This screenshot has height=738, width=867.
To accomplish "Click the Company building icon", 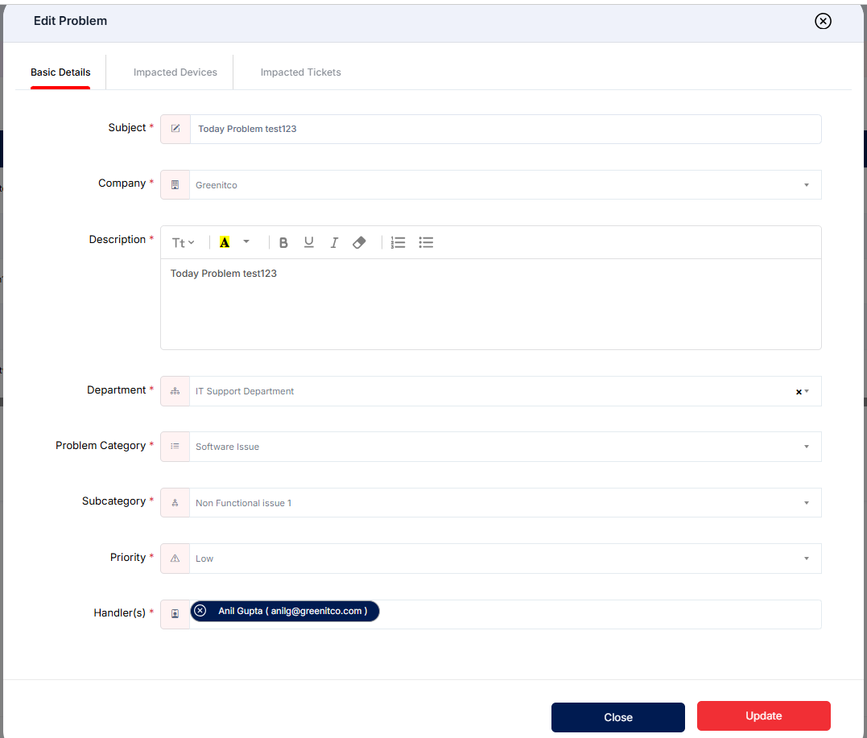I will pos(175,184).
